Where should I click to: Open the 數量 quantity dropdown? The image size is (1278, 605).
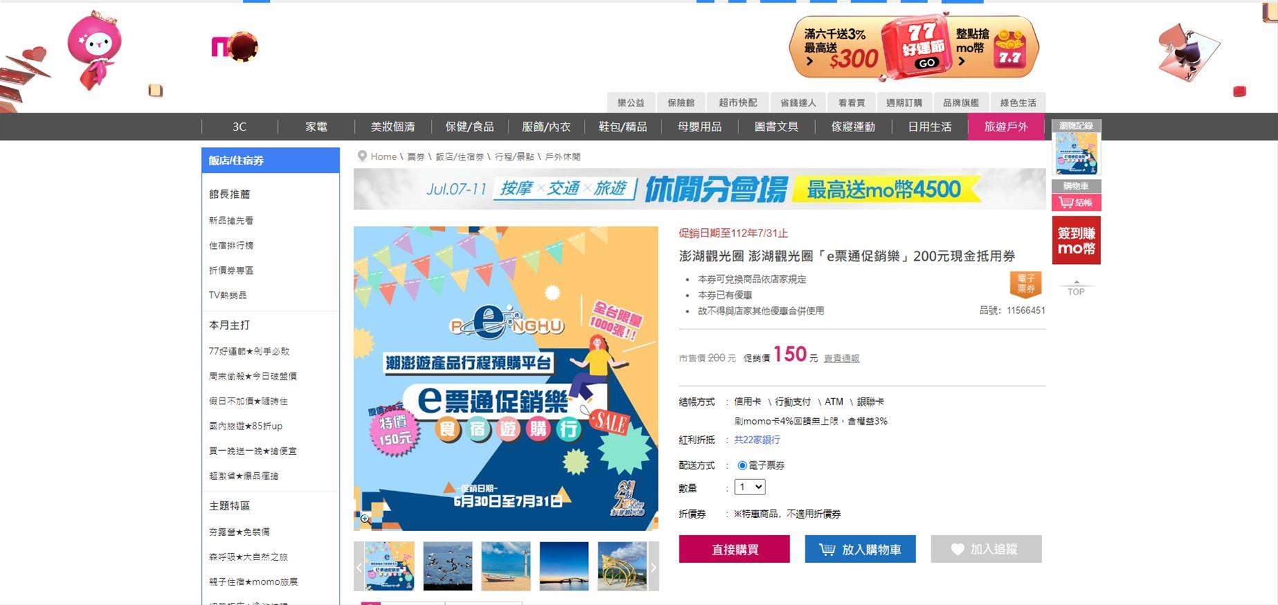[749, 487]
